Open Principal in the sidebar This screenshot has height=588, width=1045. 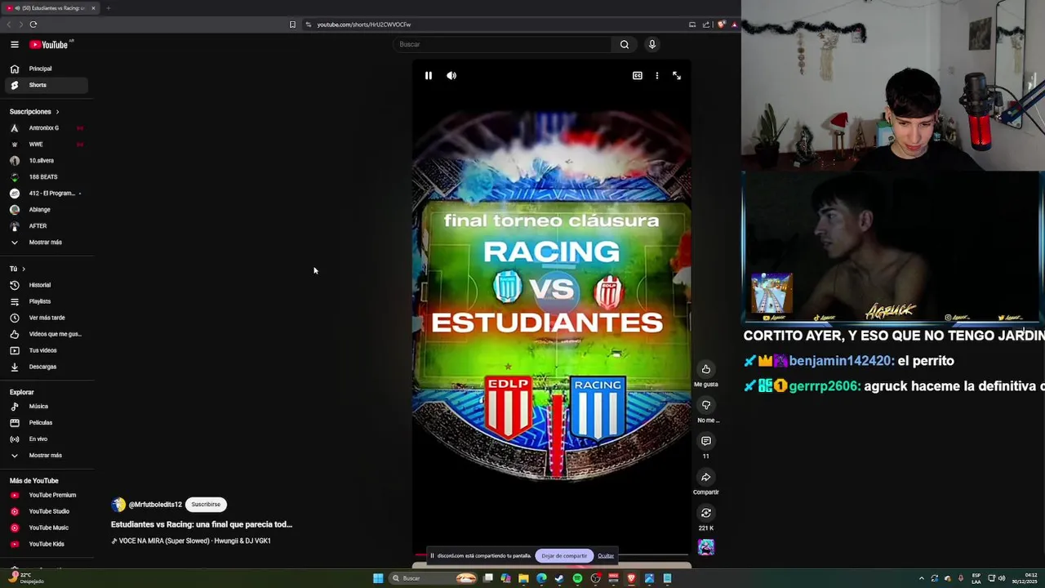[46, 69]
